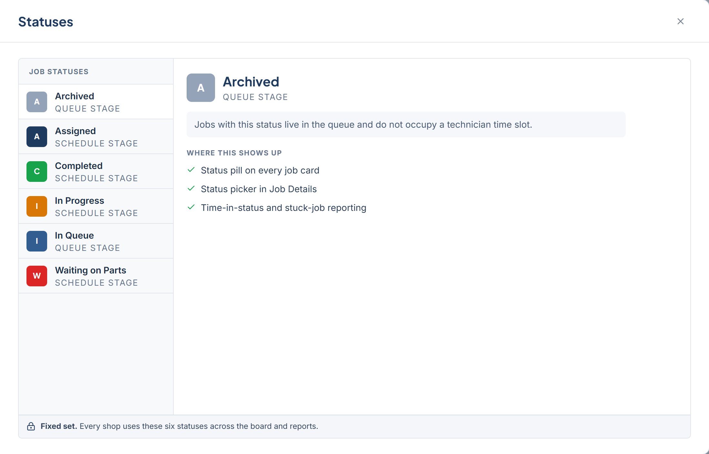Click the orange In Progress badge icon

[37, 206]
